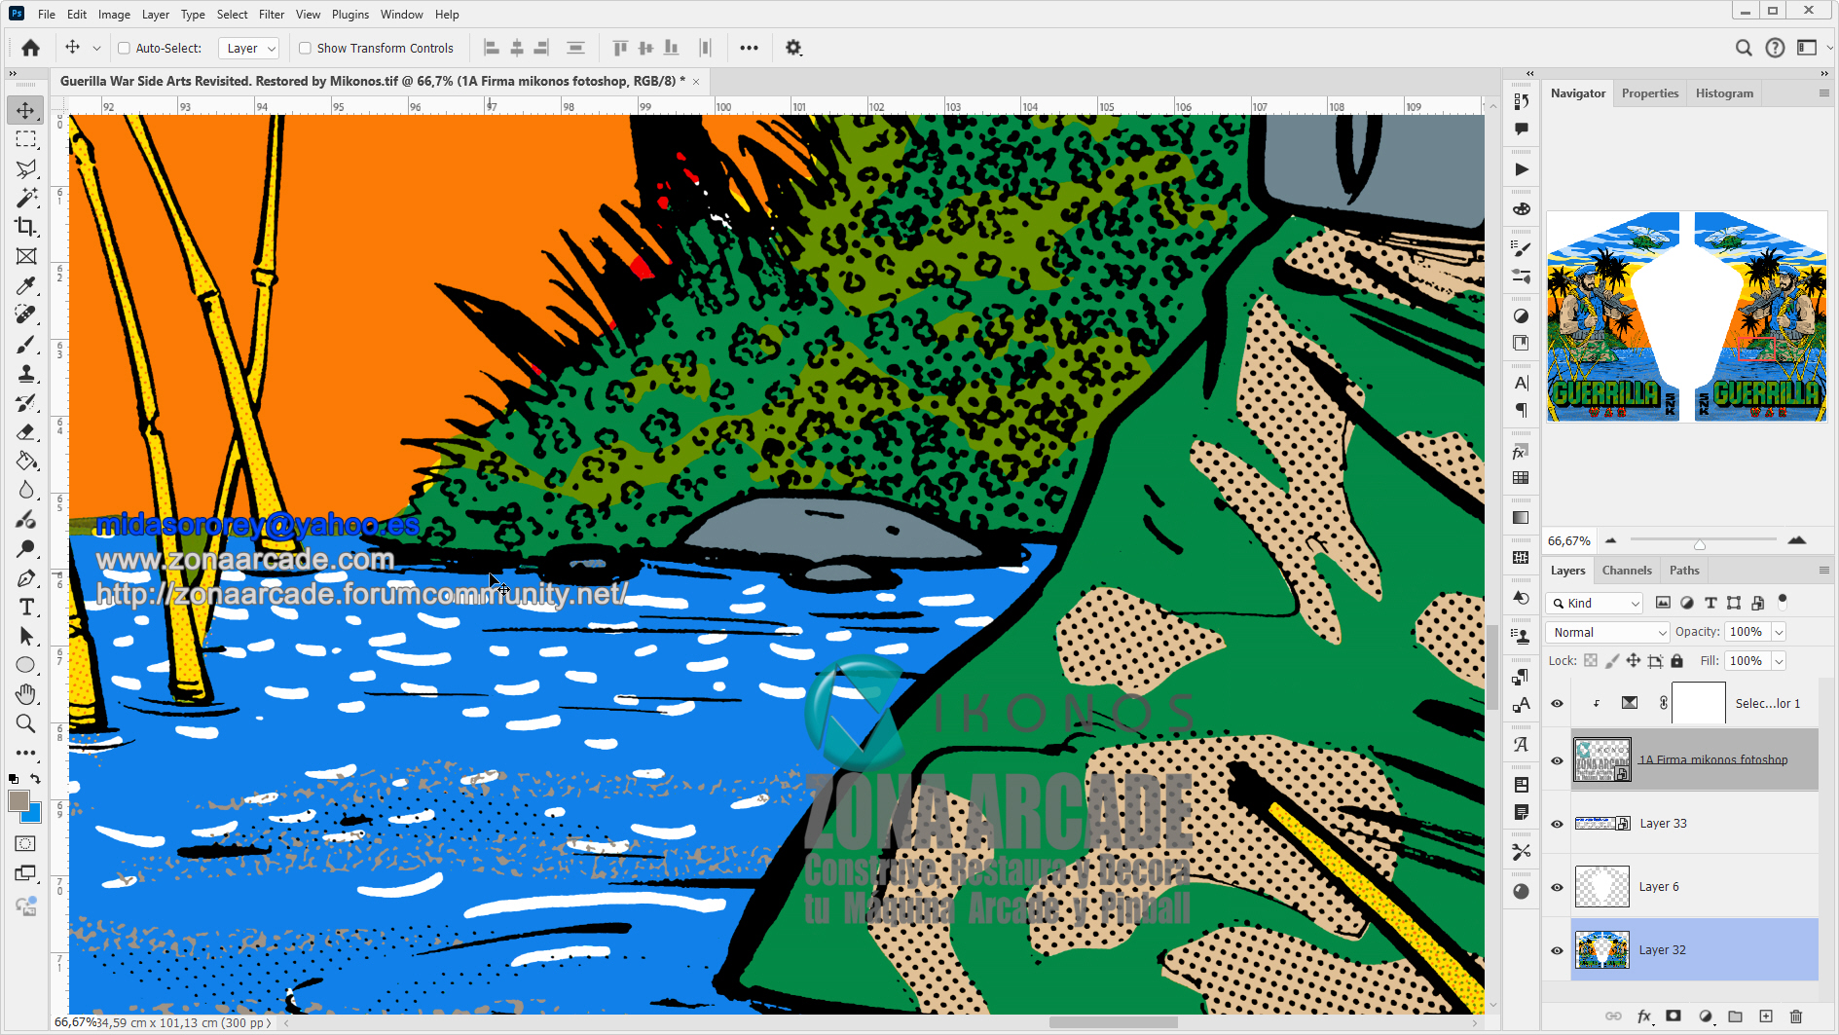Screen dimensions: 1839x1035
Task: Zoom in with the large mountain button
Action: point(1797,540)
